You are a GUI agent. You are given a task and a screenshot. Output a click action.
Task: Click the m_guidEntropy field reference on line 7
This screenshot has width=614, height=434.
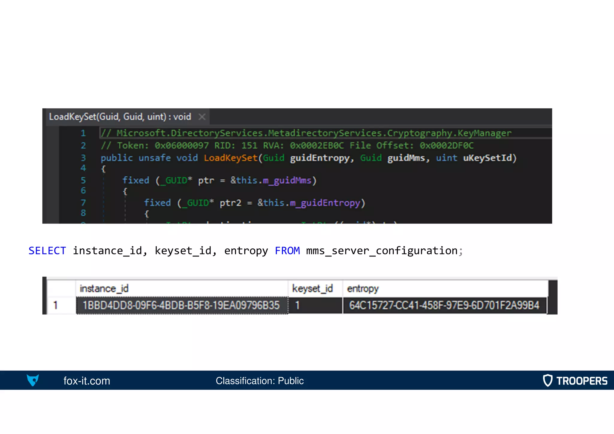coord(325,203)
